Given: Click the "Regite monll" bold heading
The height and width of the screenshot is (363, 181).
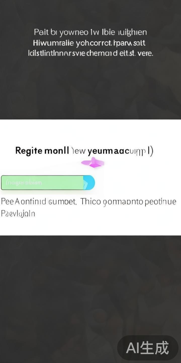Looking at the screenshot, I should point(42,151).
